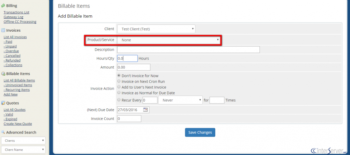This screenshot has width=350, height=155.
Task: Open List All Invoices link
Action: (15, 37)
